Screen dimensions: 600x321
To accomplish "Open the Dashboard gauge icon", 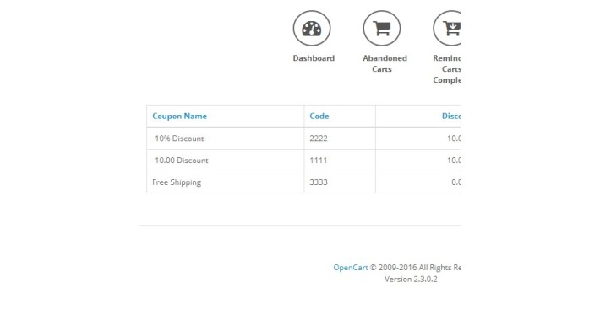I will click(x=312, y=29).
